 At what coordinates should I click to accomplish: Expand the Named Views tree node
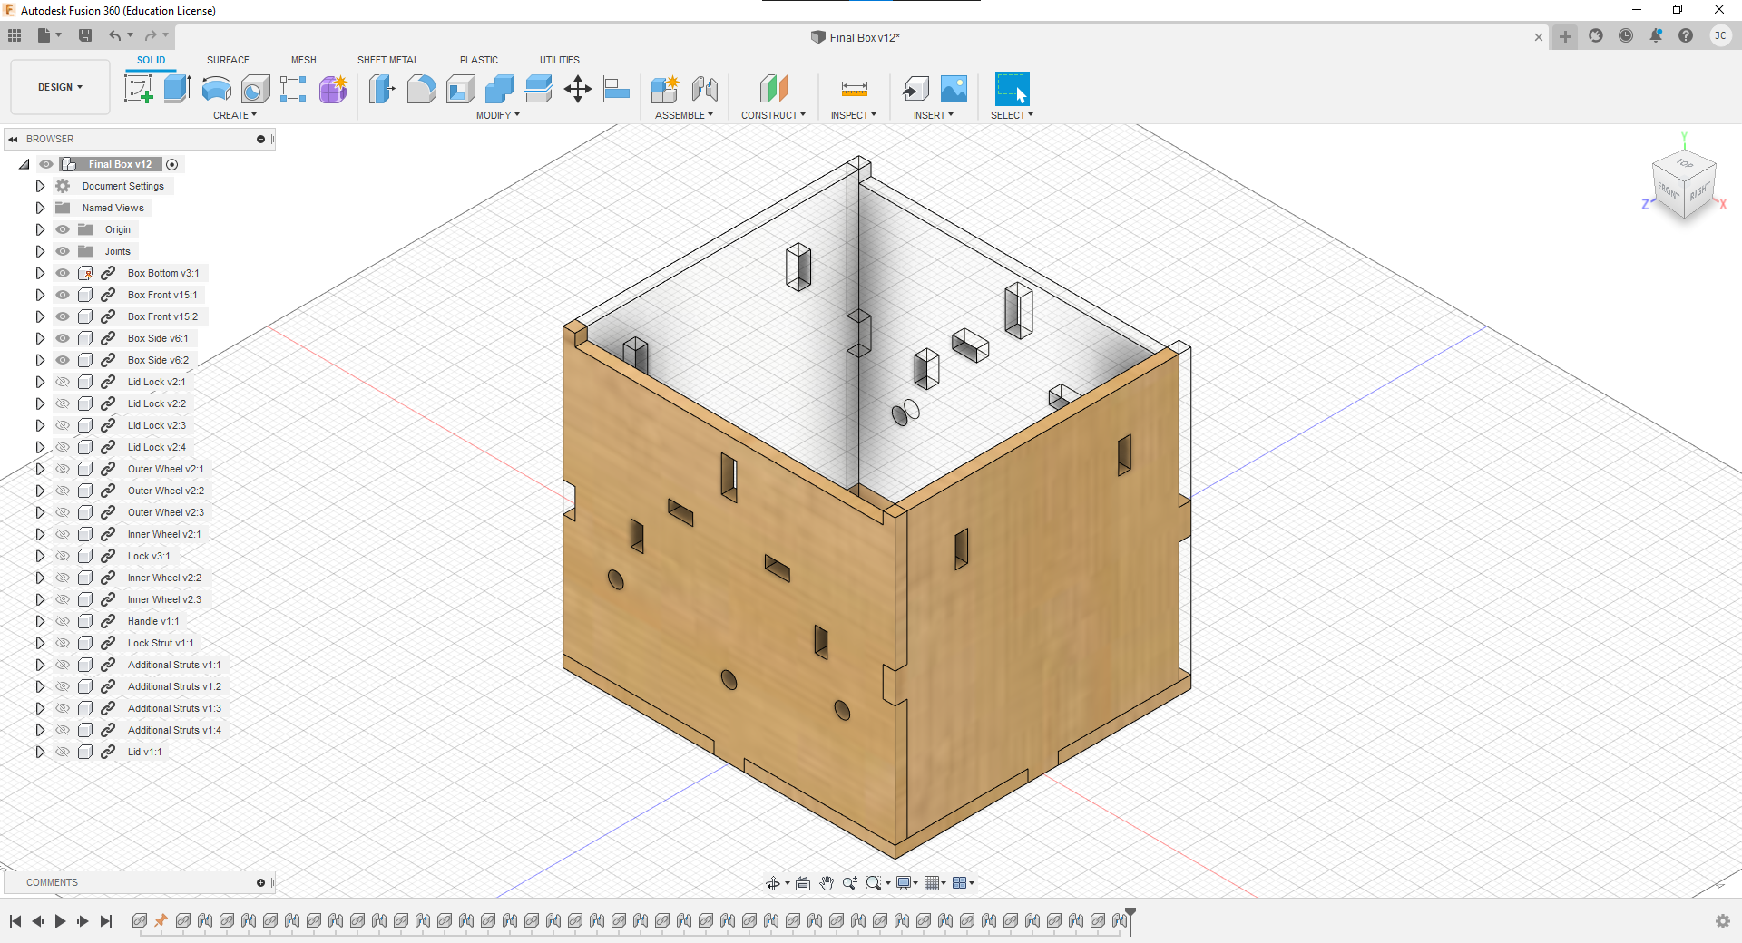point(40,208)
